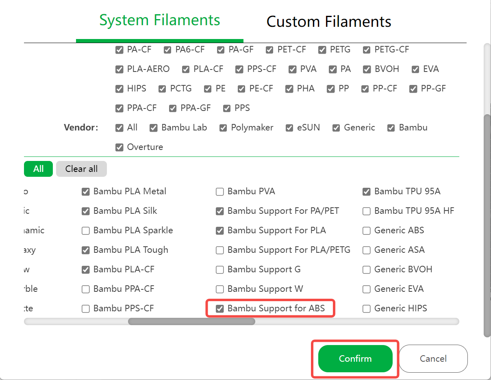Toggle the PE type checkbox
Viewport: 491px width, 380px height.
click(x=208, y=89)
